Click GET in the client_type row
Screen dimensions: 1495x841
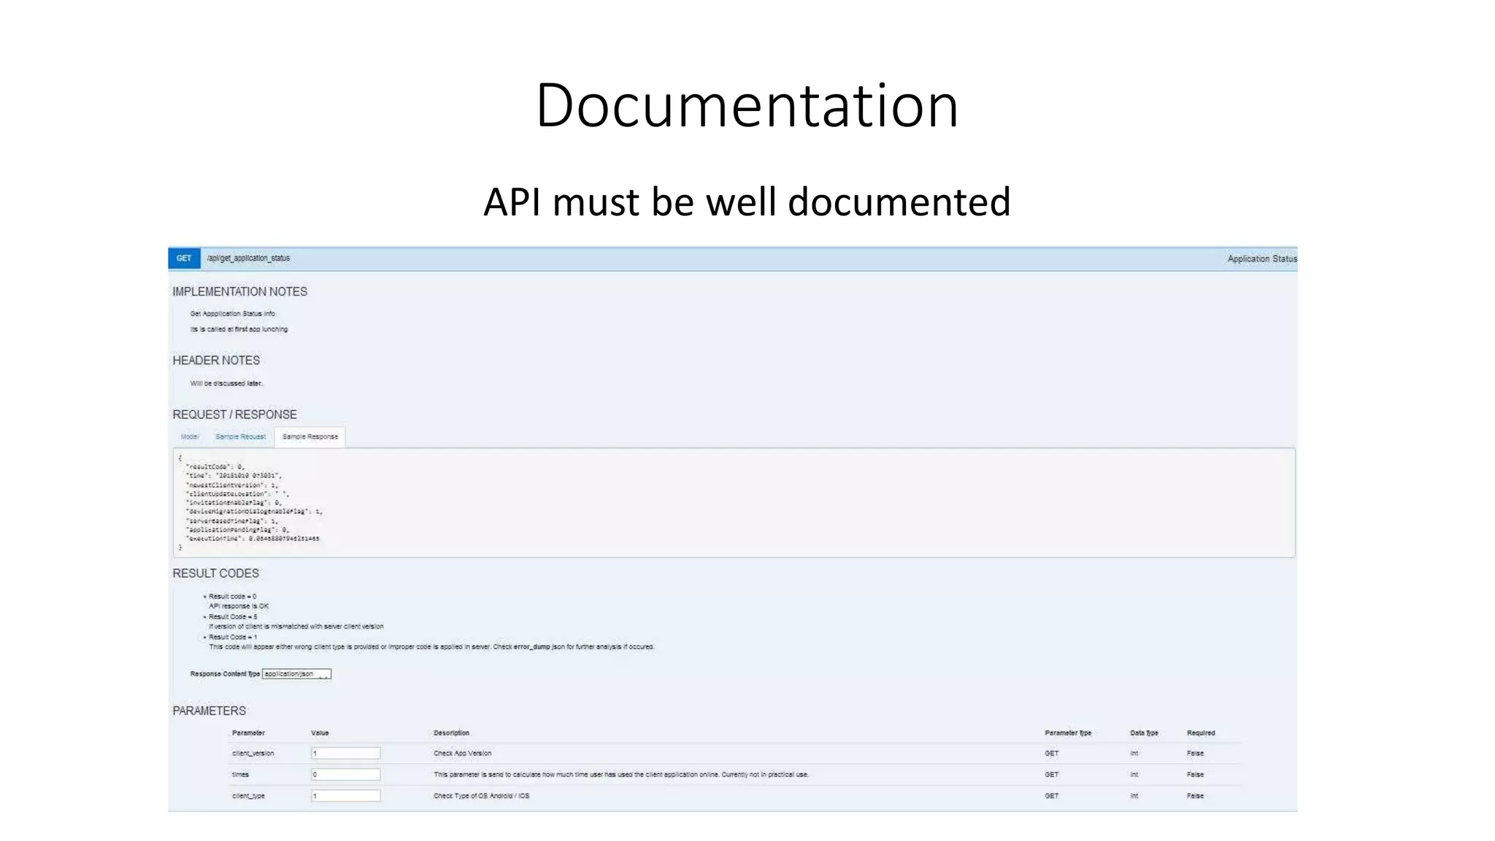[1051, 796]
